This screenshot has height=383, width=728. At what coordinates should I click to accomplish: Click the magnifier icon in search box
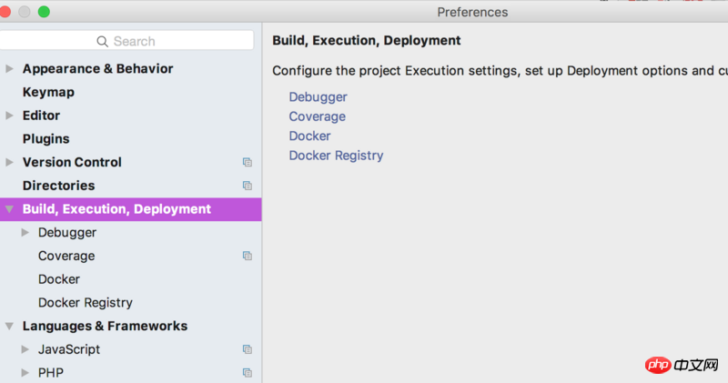103,41
